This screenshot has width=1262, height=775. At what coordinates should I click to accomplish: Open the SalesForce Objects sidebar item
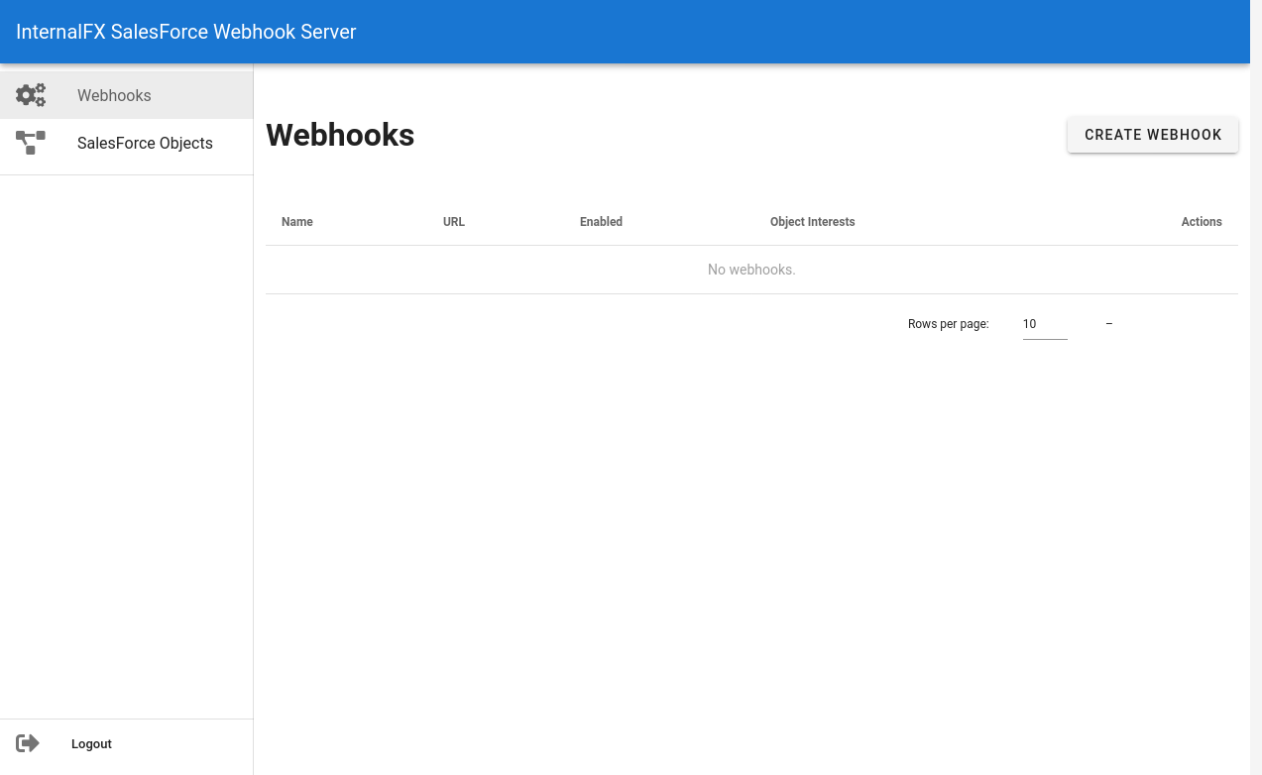click(x=127, y=143)
